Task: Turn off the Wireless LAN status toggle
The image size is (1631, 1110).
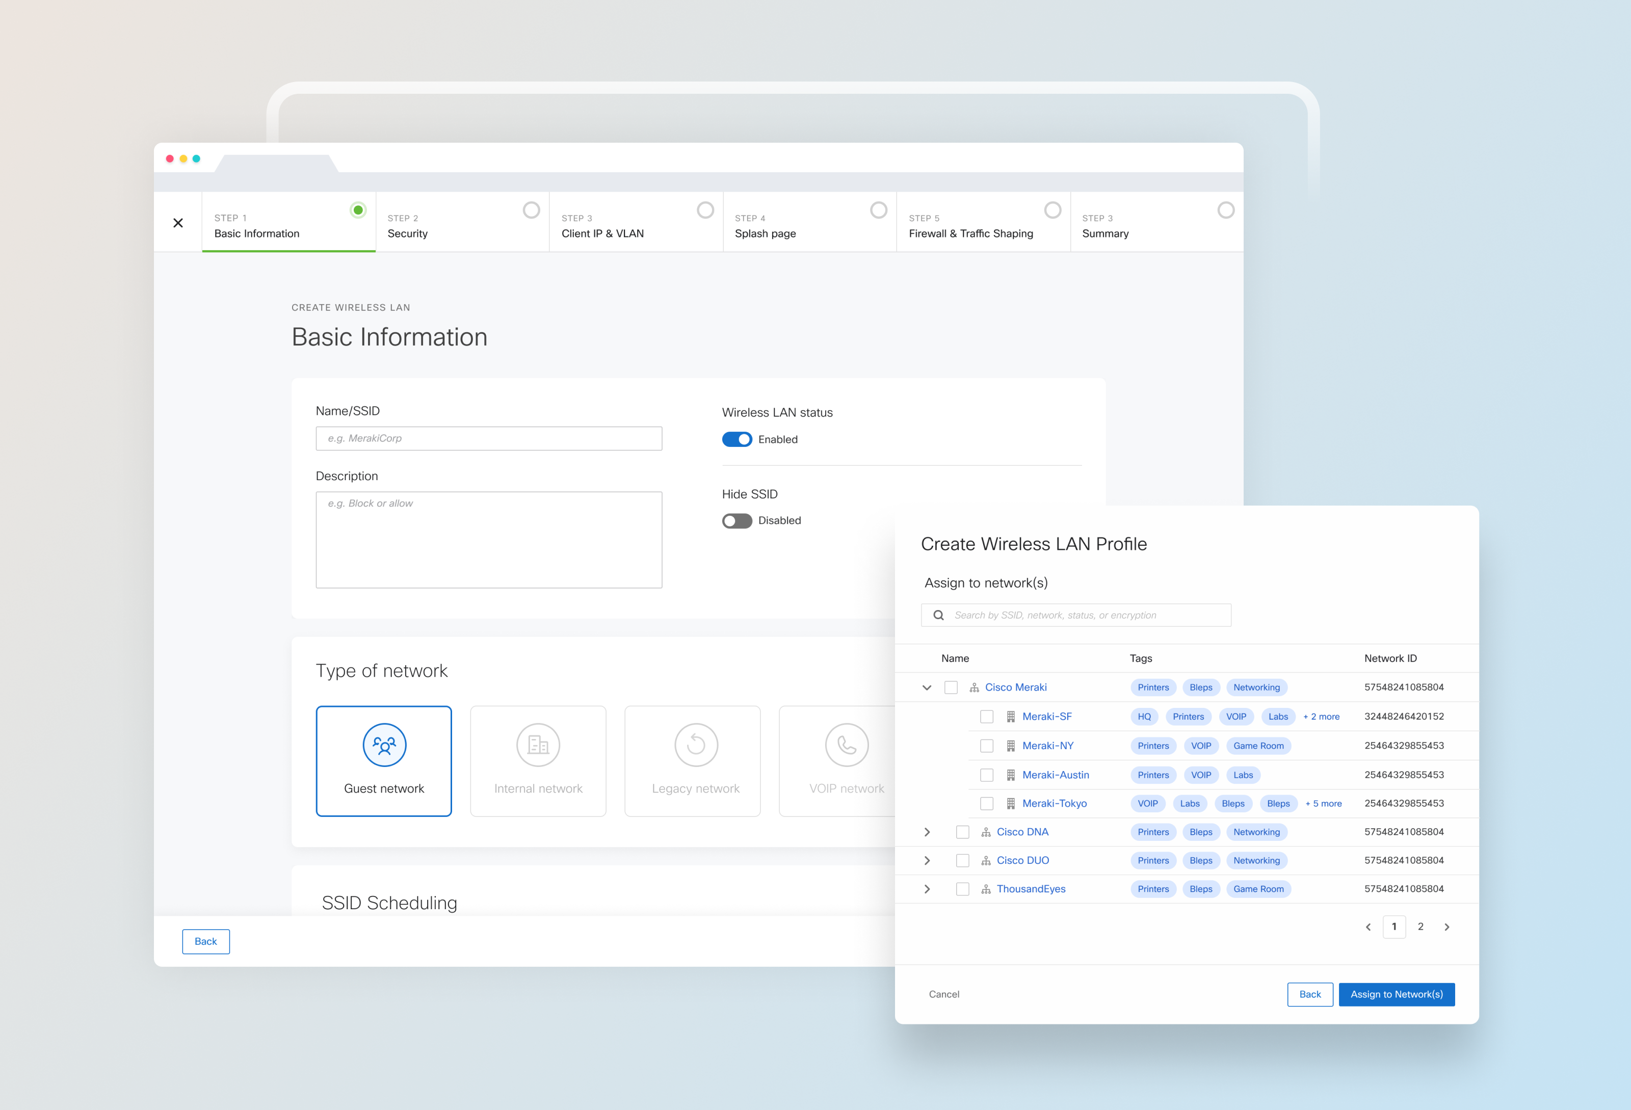Action: pos(737,439)
